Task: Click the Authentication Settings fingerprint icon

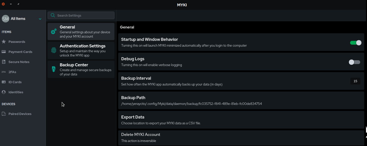Action: [x=54, y=50]
